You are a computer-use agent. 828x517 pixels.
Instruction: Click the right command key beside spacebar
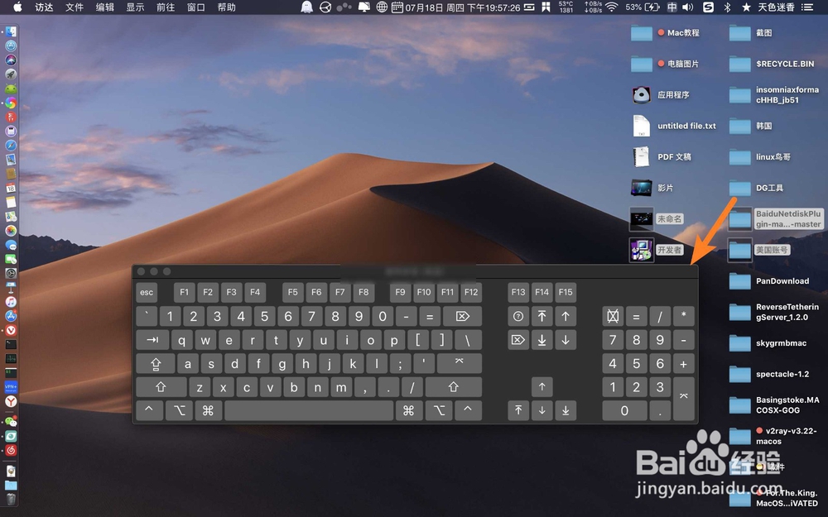[409, 410]
